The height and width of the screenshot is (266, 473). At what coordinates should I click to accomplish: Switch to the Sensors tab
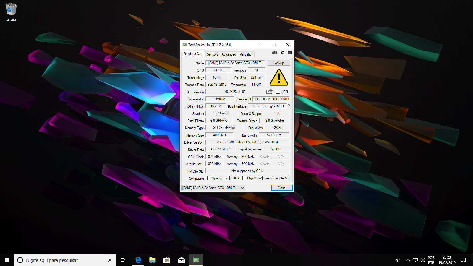pyautogui.click(x=212, y=54)
